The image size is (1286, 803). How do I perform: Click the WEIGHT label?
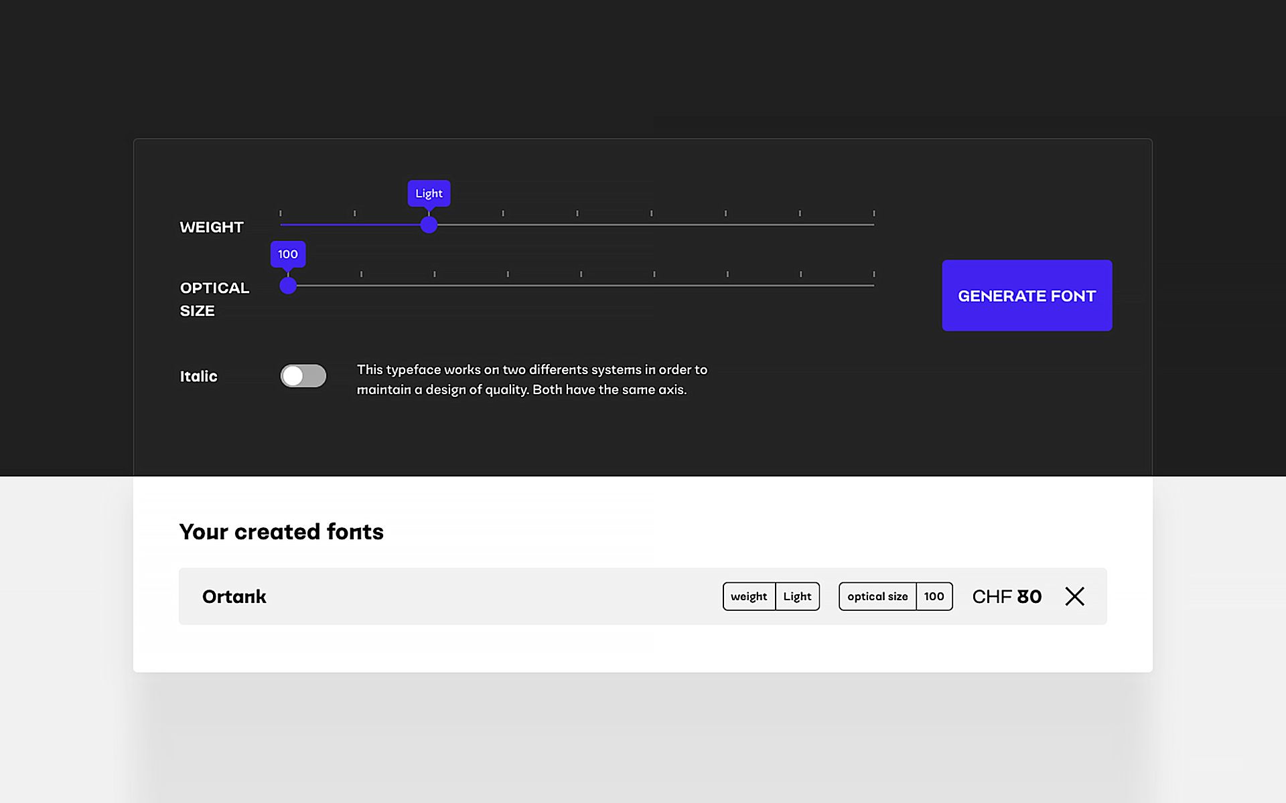point(212,227)
